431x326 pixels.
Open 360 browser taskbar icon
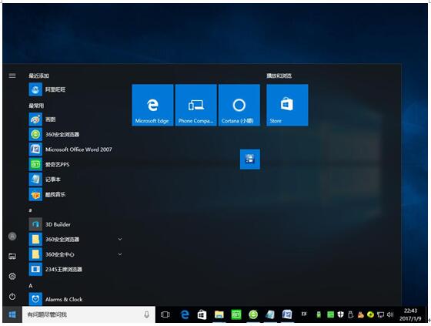(x=253, y=314)
